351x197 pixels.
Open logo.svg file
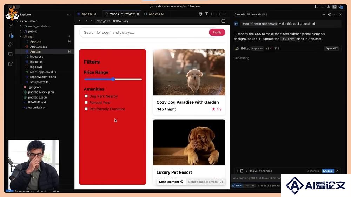pyautogui.click(x=36, y=67)
